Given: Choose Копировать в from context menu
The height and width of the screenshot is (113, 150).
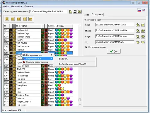Looking at the screenshot, I should [x=37, y=55].
